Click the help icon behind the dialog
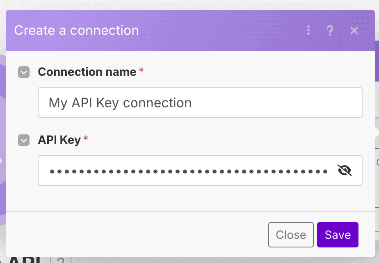The image size is (379, 263). coord(61,261)
